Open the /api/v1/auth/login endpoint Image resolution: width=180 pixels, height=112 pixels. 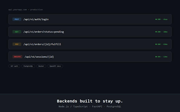[x=36, y=20]
